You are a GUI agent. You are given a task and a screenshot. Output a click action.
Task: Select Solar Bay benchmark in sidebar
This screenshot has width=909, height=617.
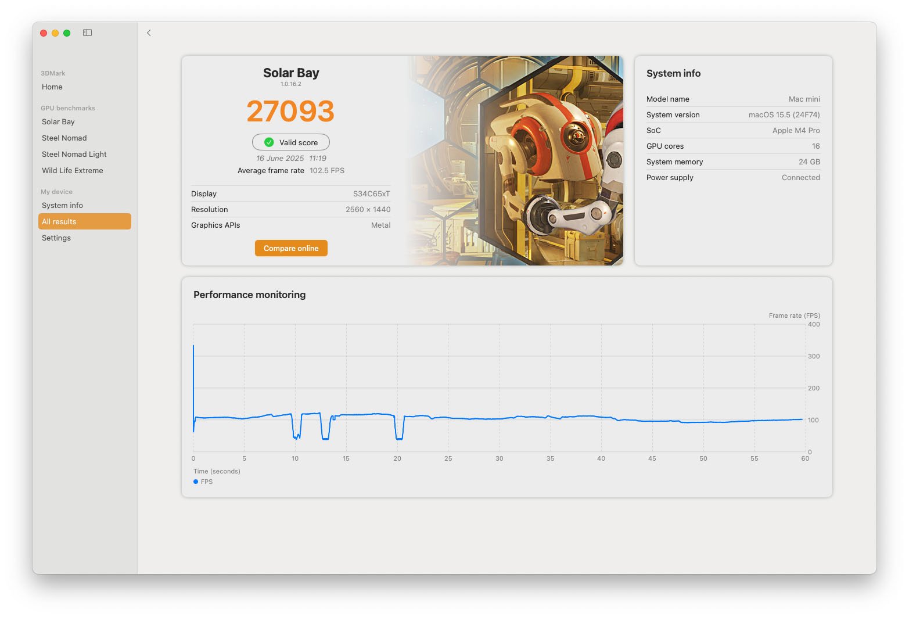58,122
